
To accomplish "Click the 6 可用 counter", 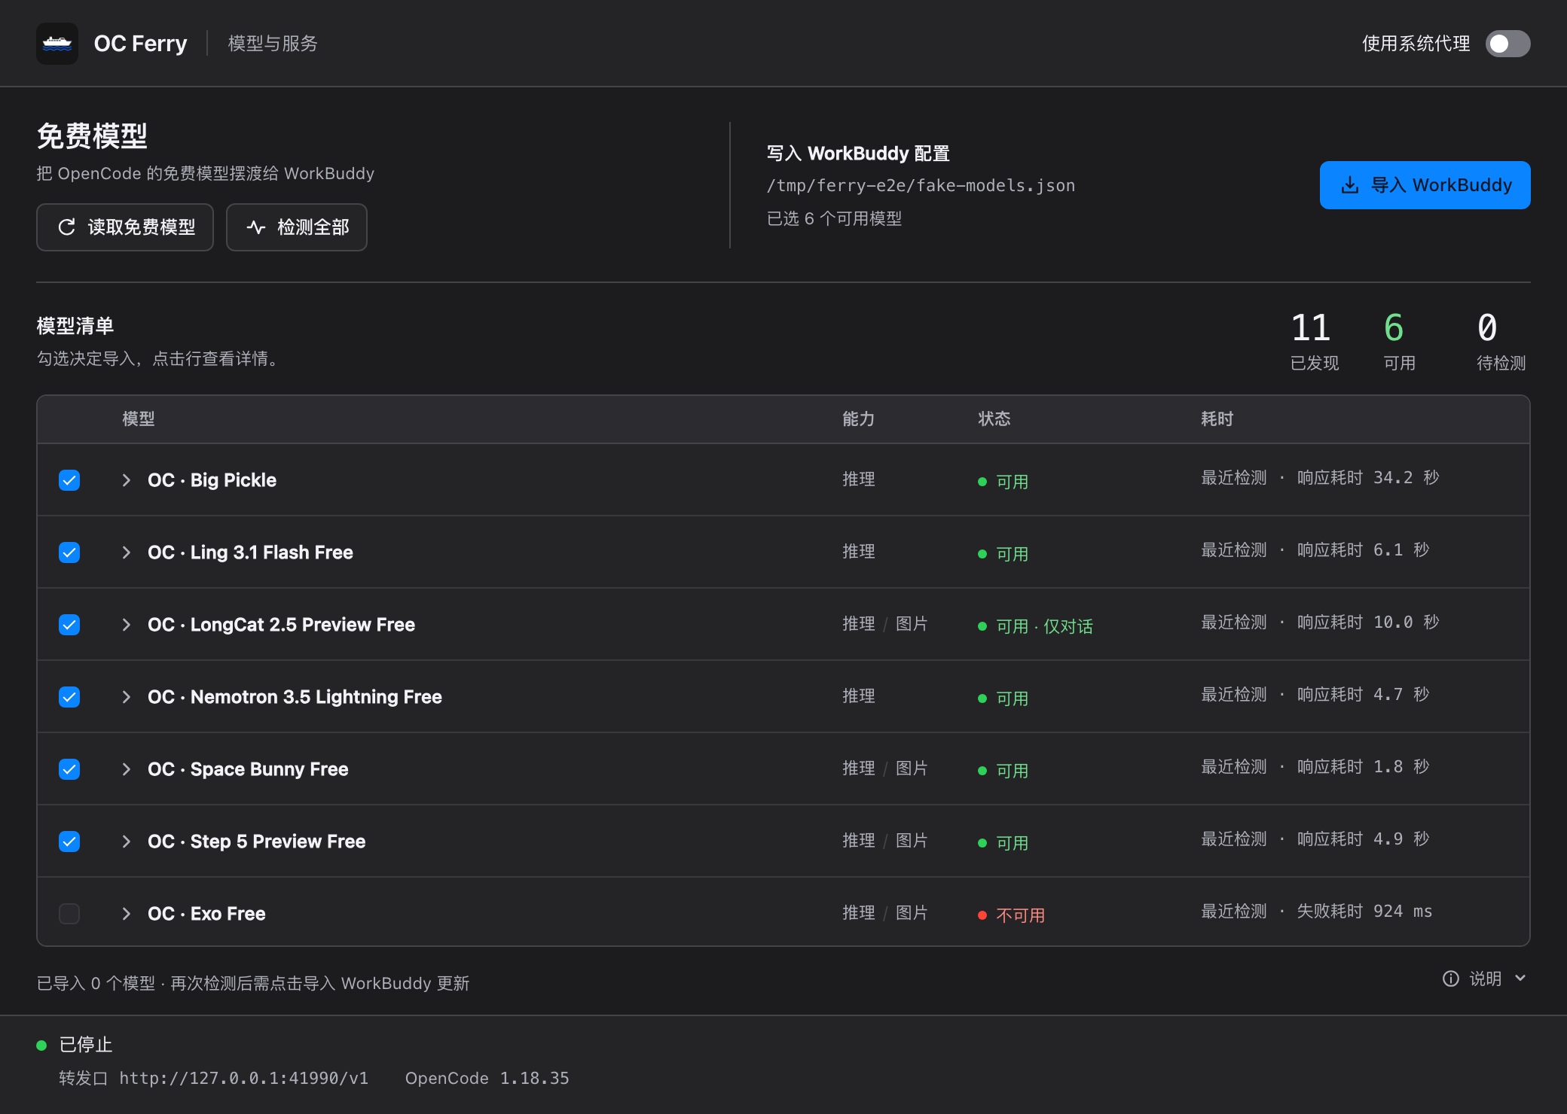I will tap(1399, 341).
